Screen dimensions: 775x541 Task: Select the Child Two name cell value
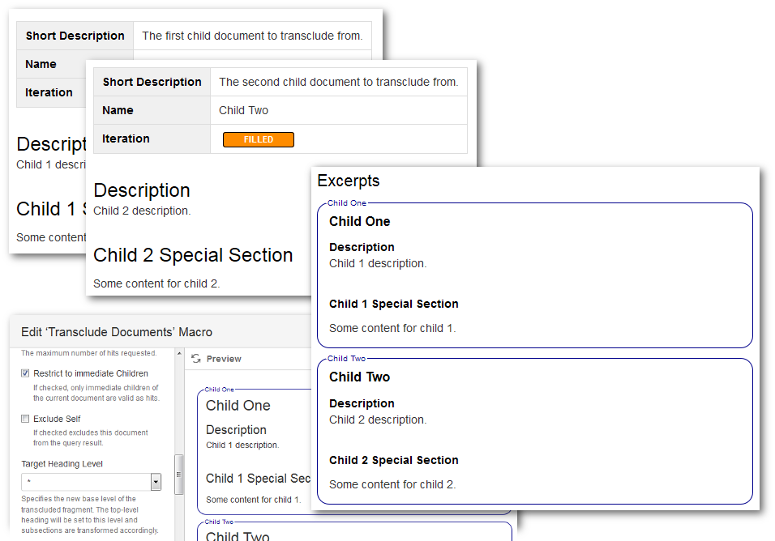coord(243,110)
